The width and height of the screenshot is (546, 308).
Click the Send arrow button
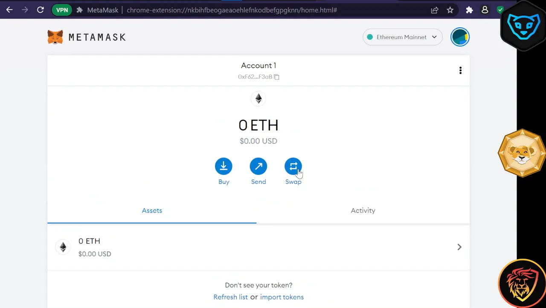coord(258,166)
